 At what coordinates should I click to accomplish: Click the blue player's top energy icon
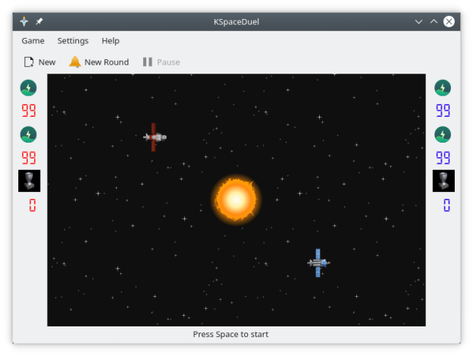point(443,88)
